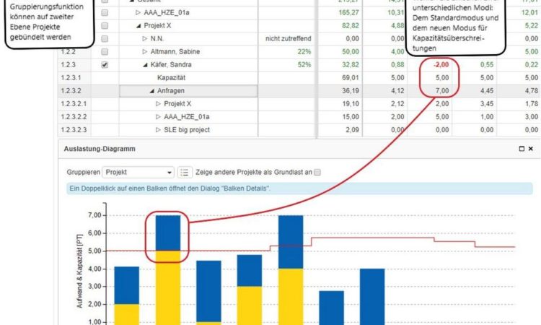Click the blue segment of the first bar

[x=127, y=285]
